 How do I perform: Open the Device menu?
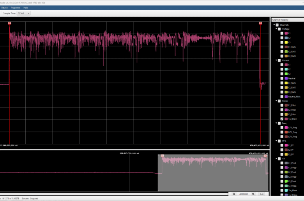click(4, 8)
